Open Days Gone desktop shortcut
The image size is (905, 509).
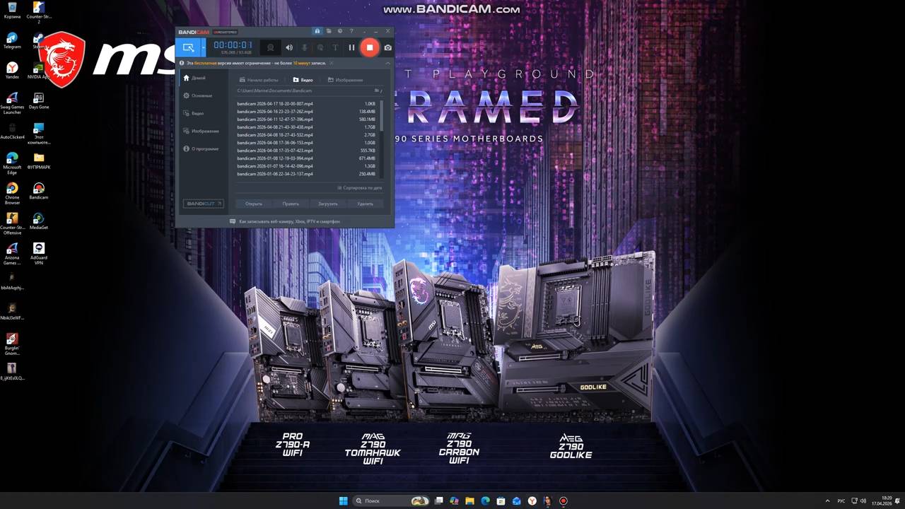(39, 101)
